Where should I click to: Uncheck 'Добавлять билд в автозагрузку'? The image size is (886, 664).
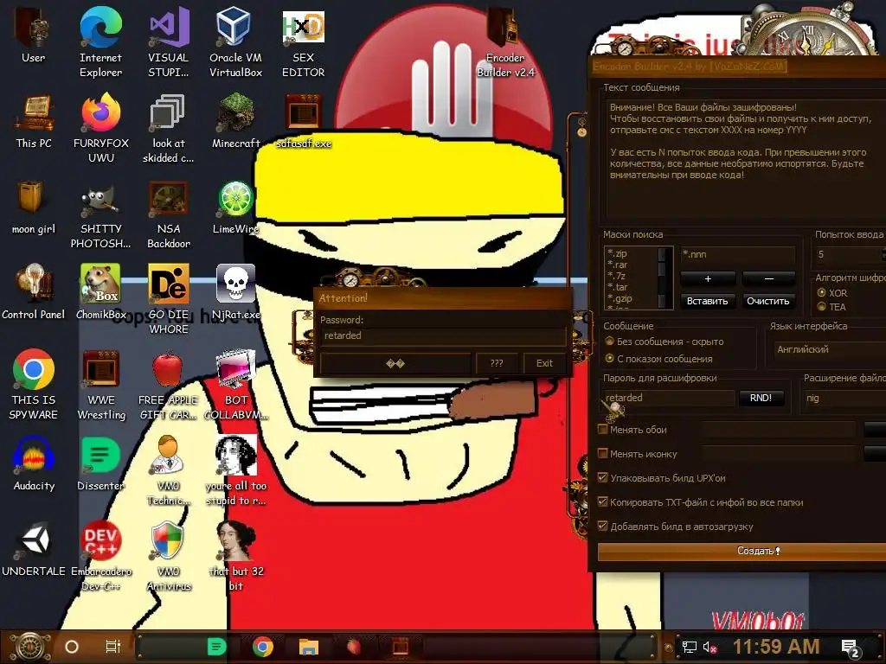tap(603, 527)
